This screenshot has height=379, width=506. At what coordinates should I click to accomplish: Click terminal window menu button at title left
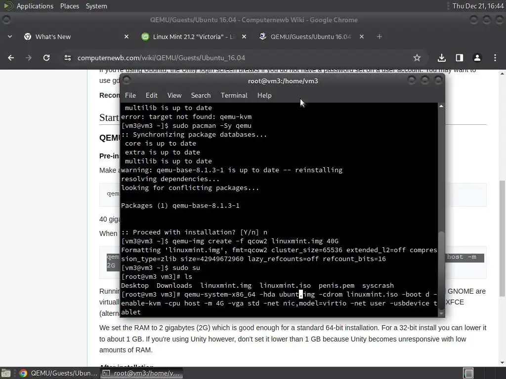pos(126,80)
